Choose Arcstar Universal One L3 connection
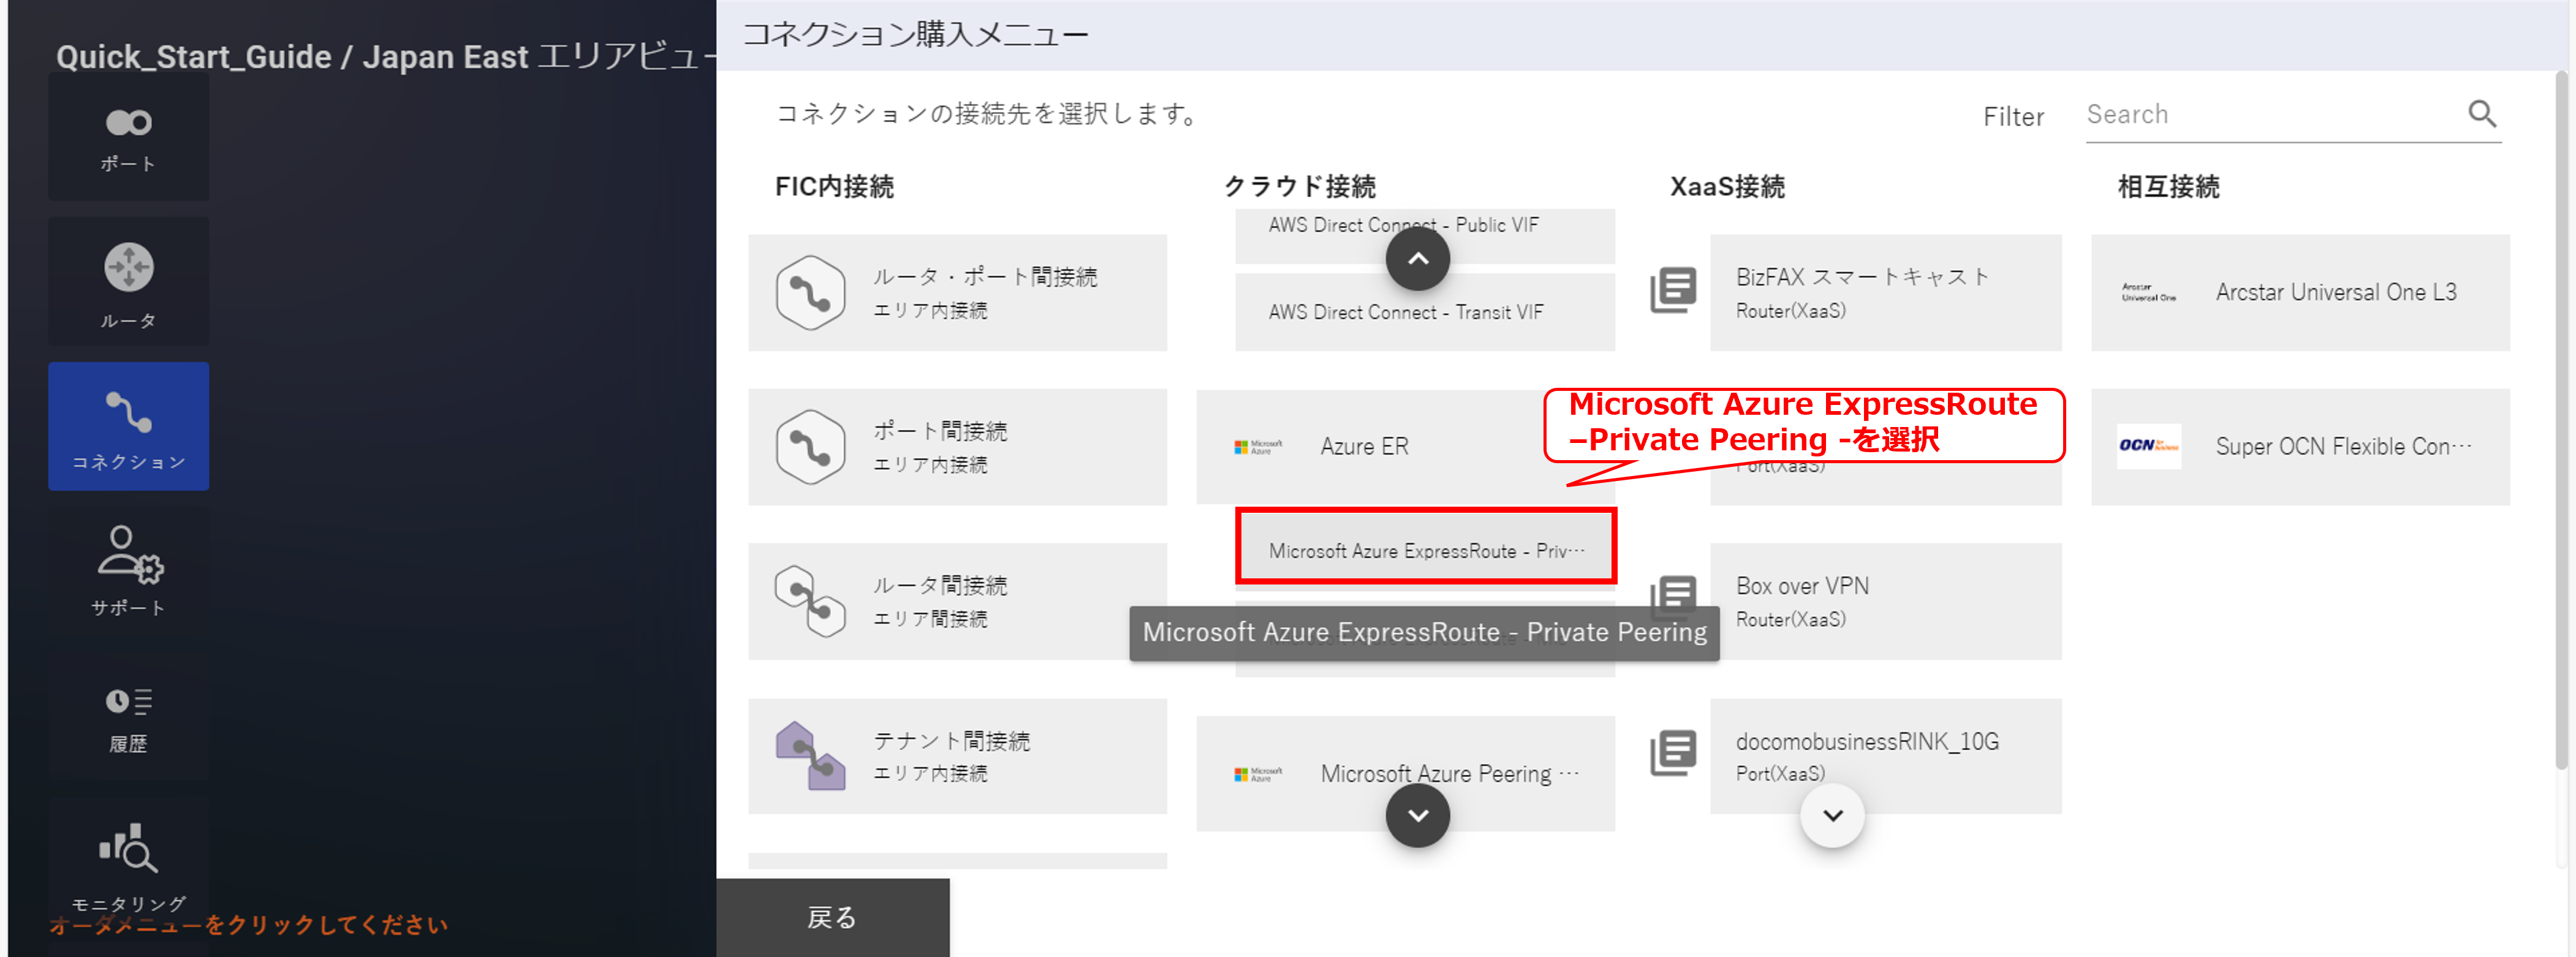This screenshot has height=957, width=2576. pyautogui.click(x=2300, y=293)
